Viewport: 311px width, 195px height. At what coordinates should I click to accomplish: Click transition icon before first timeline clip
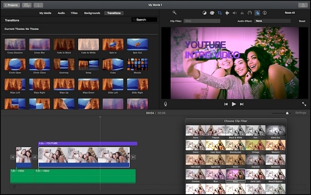point(13,157)
